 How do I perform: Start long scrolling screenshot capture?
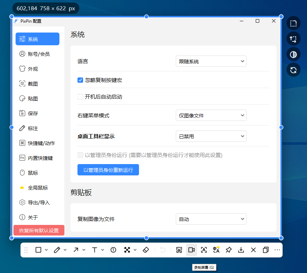pos(179,250)
